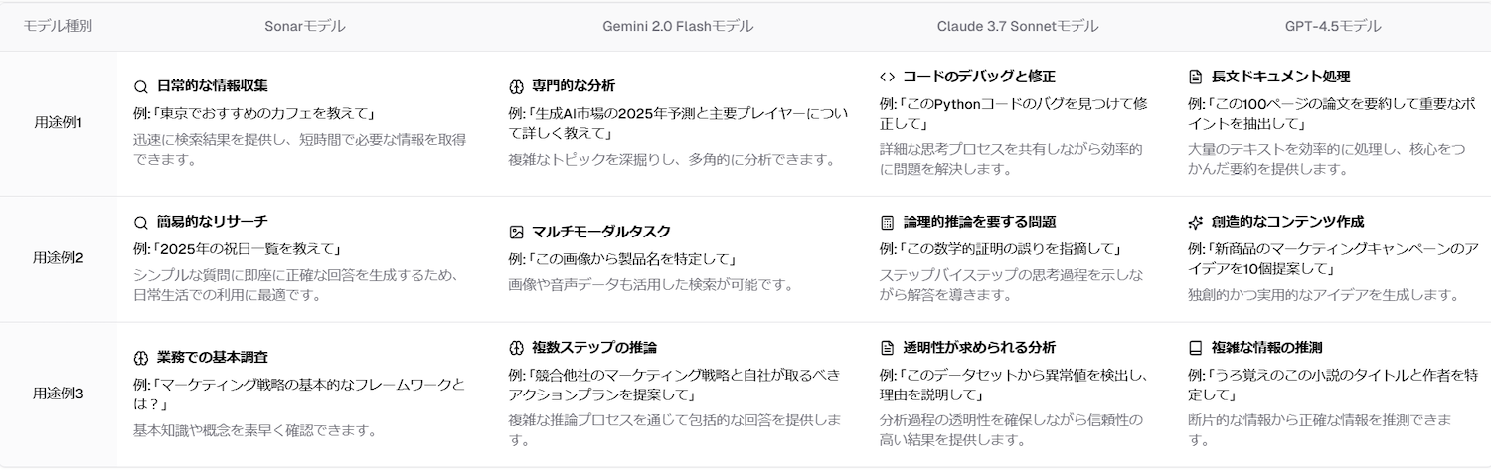This screenshot has width=1491, height=473.
Task: Click example text 2025年の祝日一覧を教えて
Action: click(238, 249)
